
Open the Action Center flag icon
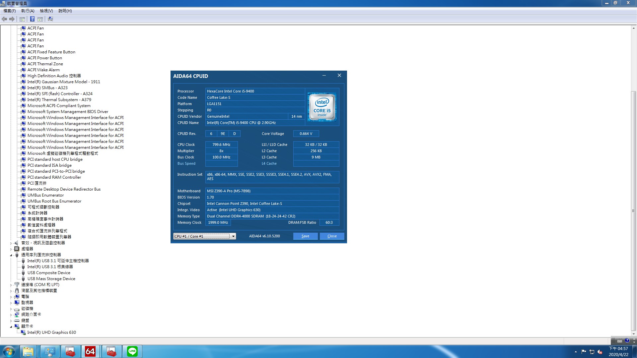pyautogui.click(x=584, y=352)
